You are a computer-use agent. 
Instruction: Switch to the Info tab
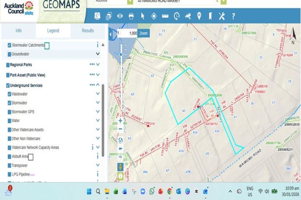(18, 30)
